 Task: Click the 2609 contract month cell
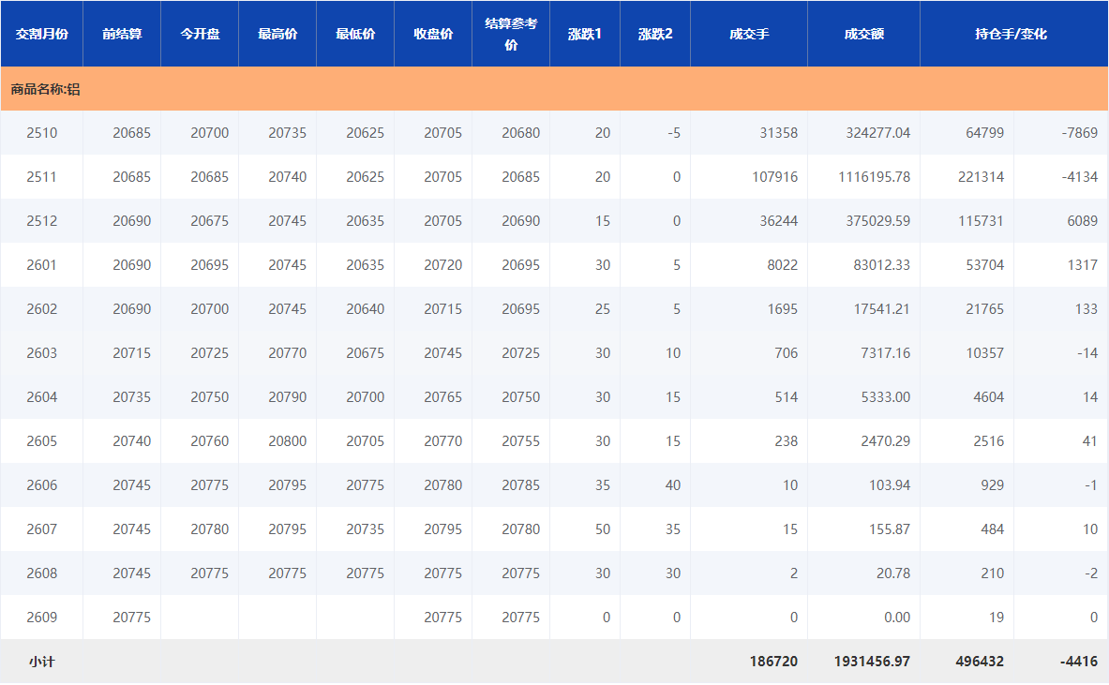[41, 618]
